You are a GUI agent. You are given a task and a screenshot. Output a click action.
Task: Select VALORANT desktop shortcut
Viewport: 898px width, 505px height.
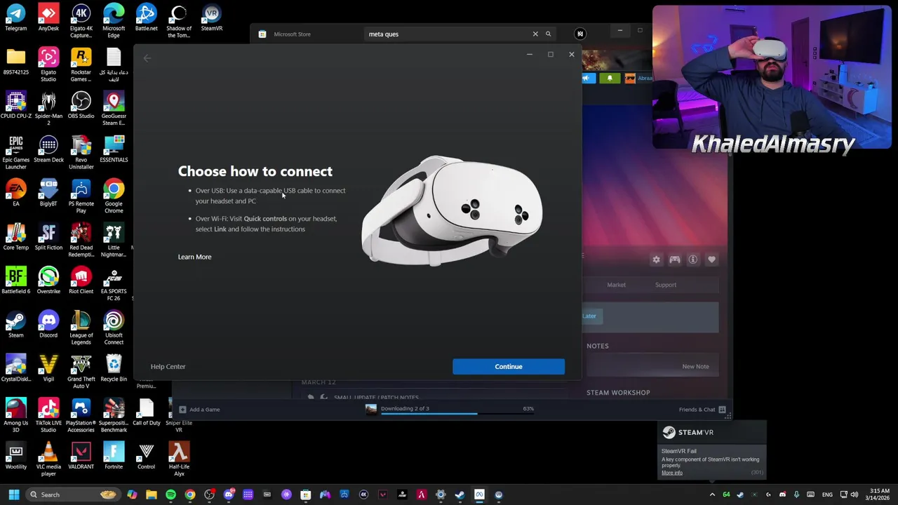tap(81, 456)
